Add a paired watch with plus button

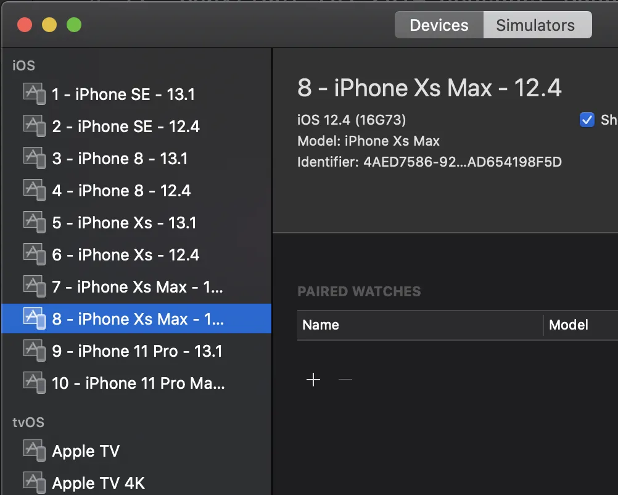tap(313, 380)
